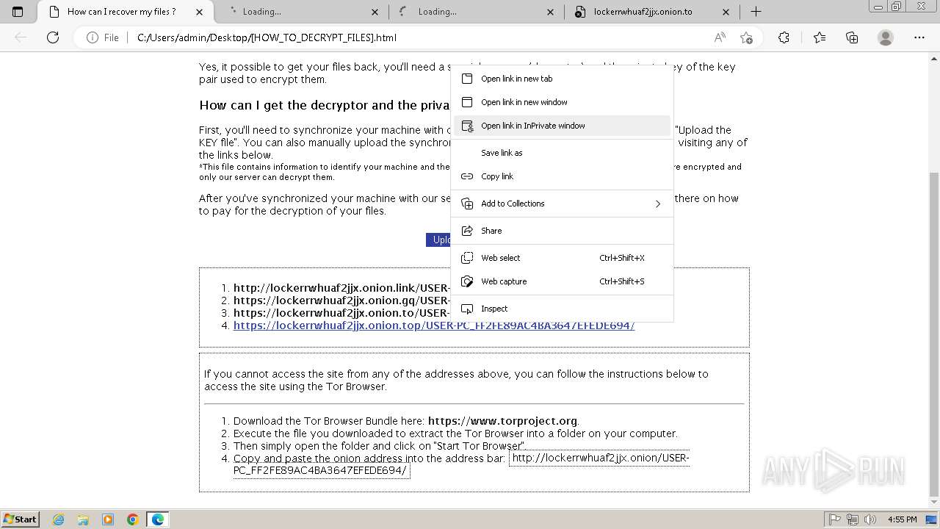Open the volume tray icon
Viewport: 940px width, 529px height.
coord(871,519)
